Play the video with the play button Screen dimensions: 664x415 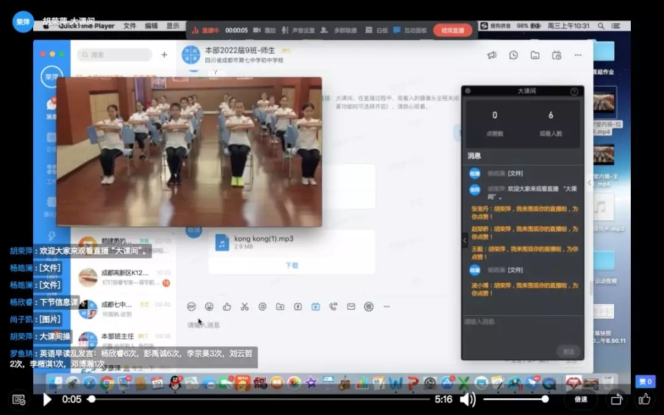click(47, 400)
